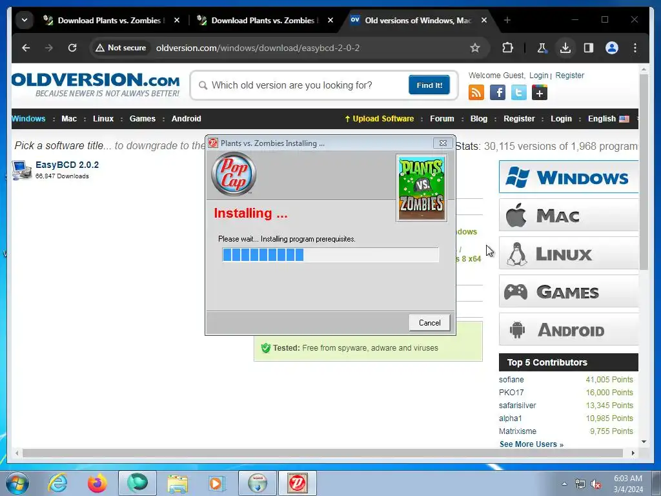This screenshot has height=496, width=661.
Task: Open the RSS feed icon
Action: point(476,92)
